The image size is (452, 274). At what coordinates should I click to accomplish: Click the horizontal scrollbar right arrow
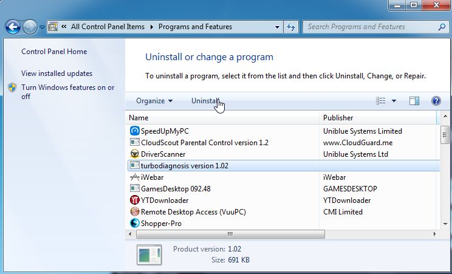click(x=435, y=234)
